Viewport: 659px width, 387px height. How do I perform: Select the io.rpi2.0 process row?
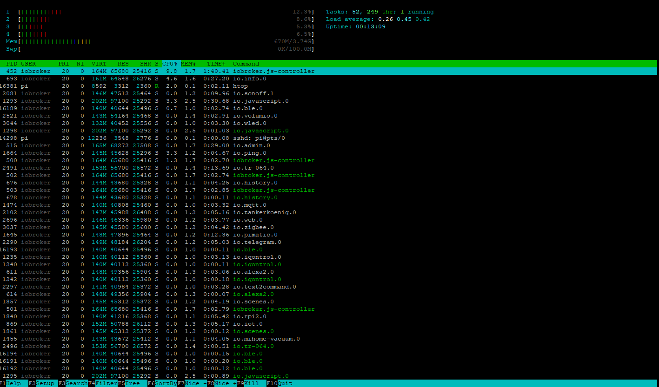(328, 316)
